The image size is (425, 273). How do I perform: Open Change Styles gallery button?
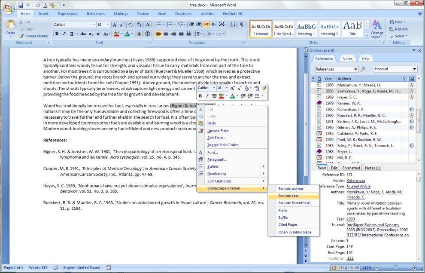(377, 29)
